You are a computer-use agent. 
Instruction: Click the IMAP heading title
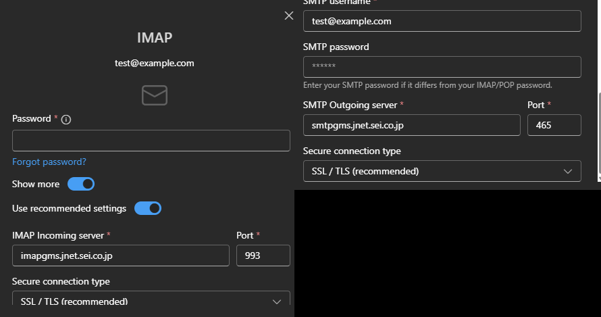[x=155, y=37]
